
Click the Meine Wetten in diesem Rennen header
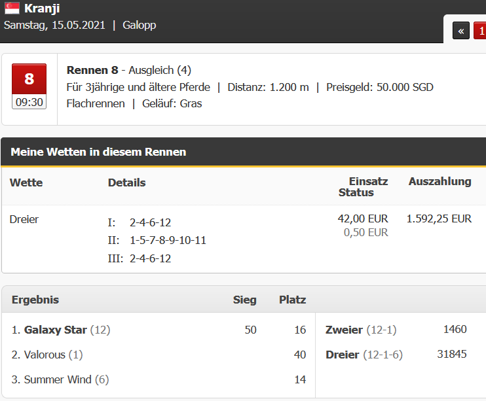pos(98,152)
